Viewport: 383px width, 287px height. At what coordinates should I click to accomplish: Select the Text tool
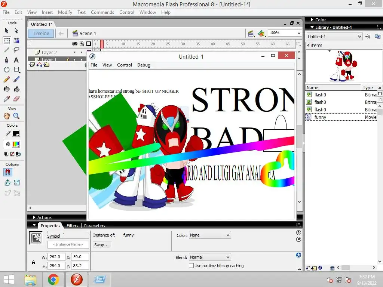16,60
